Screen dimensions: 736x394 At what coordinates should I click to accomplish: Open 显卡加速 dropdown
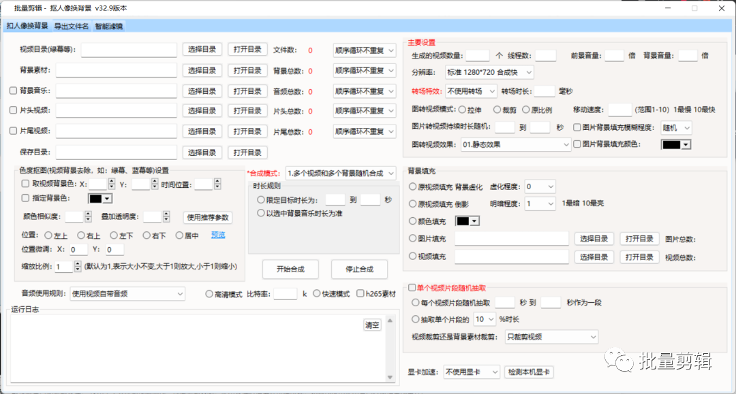pyautogui.click(x=472, y=372)
